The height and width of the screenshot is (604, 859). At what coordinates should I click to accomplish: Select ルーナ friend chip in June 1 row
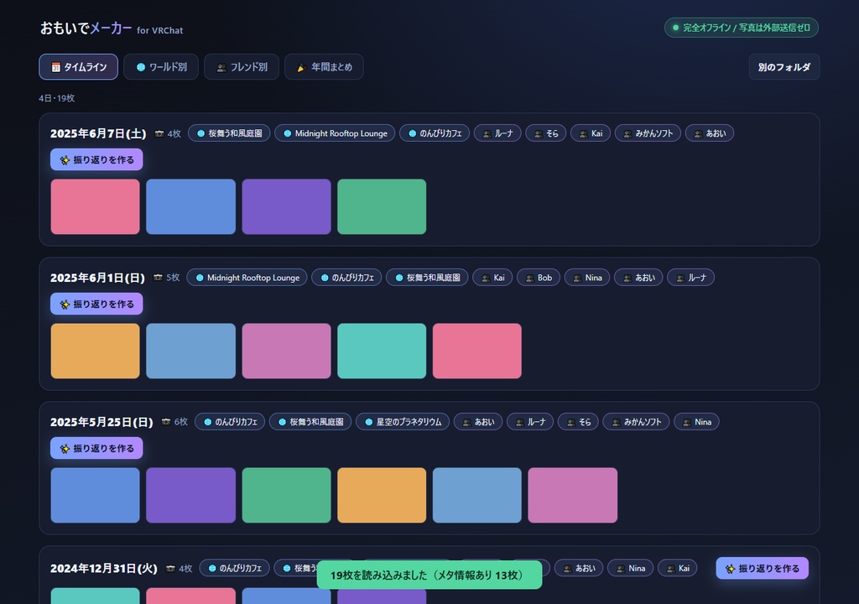coord(691,278)
